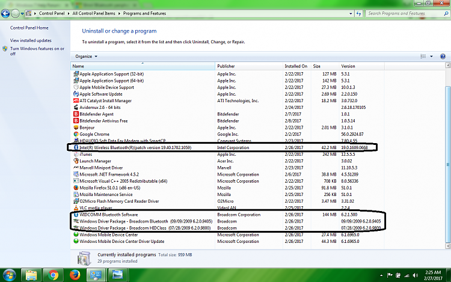Select Windows Driver Package - Broadcom Bluetooth entry
451x282 pixels.
pos(227,221)
